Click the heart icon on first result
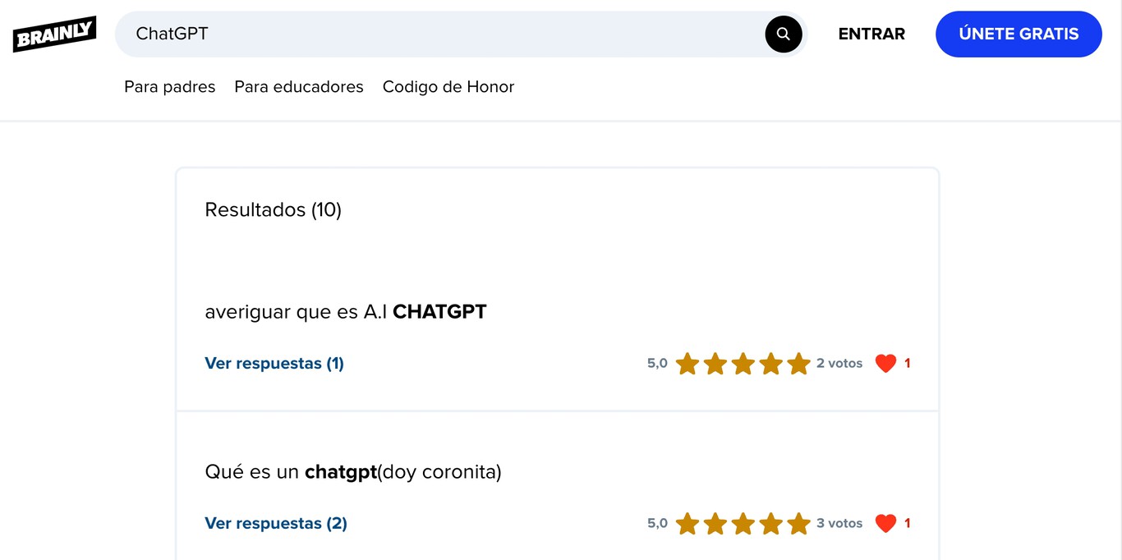Image resolution: width=1122 pixels, height=560 pixels. click(x=885, y=363)
